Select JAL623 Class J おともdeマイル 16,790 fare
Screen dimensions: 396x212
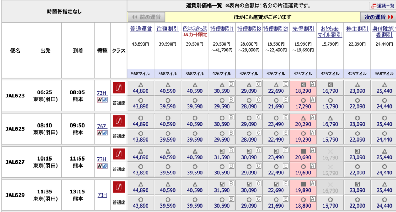330,88
